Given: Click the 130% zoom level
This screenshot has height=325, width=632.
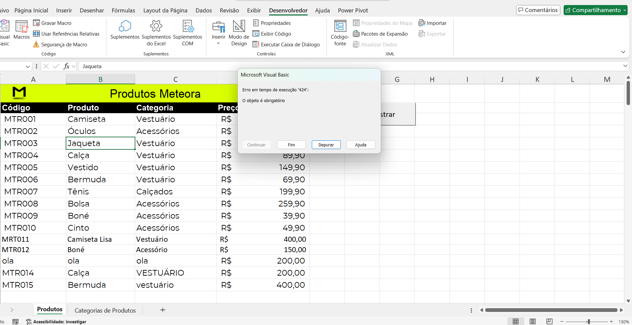Looking at the screenshot, I should point(624,322).
